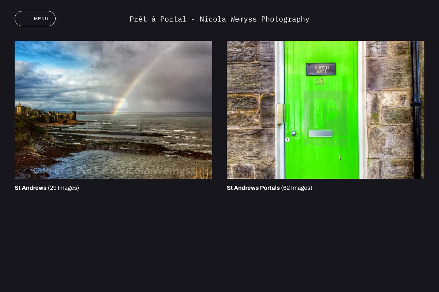Open the green door Portals thumbnail
The width and height of the screenshot is (439, 292).
pyautogui.click(x=326, y=110)
